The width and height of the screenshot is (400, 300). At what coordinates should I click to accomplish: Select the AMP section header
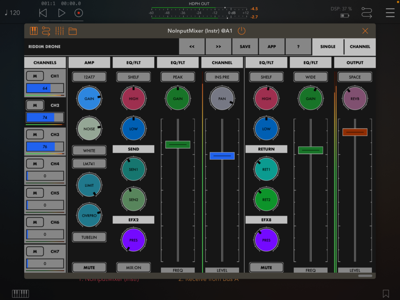tap(89, 62)
